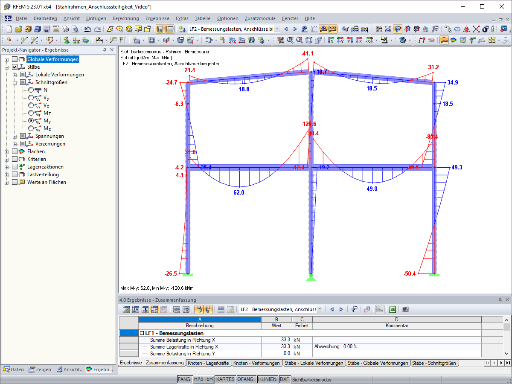512x384 pixels.
Task: Select column A header in results table
Action: pyautogui.click(x=200, y=319)
